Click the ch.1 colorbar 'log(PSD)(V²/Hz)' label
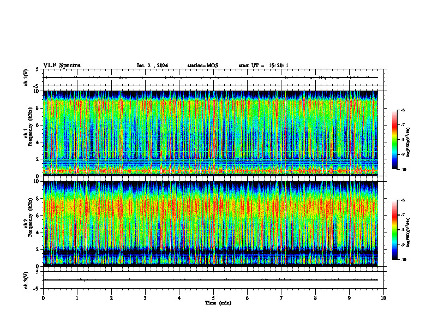The height and width of the screenshot is (334, 432). coord(409,142)
